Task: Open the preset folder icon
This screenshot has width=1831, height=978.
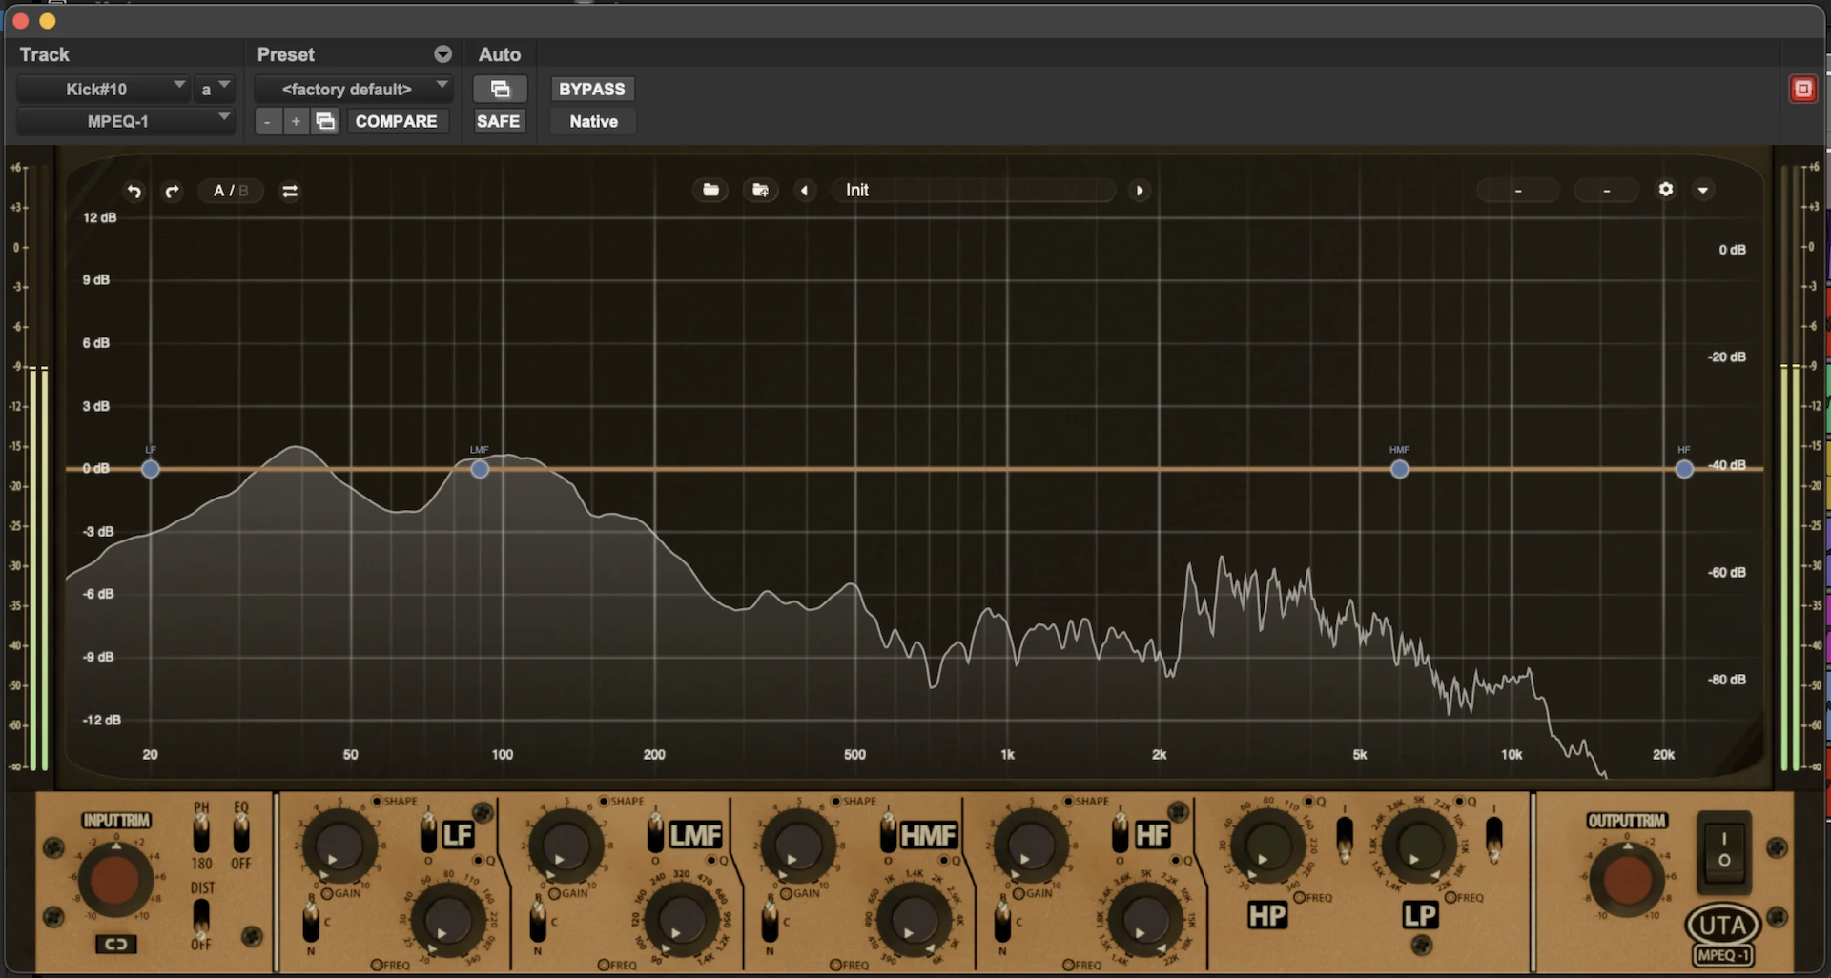Action: (x=710, y=190)
